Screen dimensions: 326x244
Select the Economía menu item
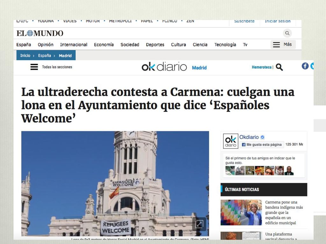(104, 44)
